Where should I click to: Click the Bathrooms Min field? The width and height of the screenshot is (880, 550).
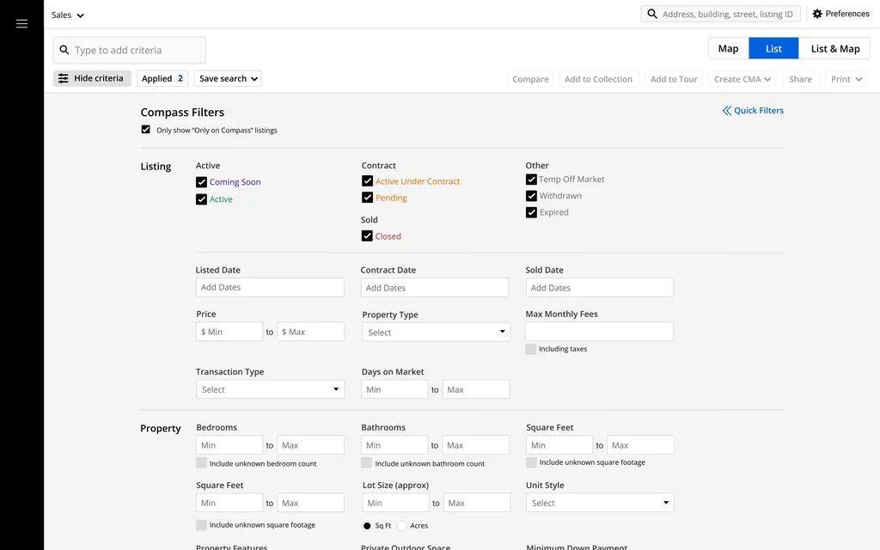coord(394,445)
